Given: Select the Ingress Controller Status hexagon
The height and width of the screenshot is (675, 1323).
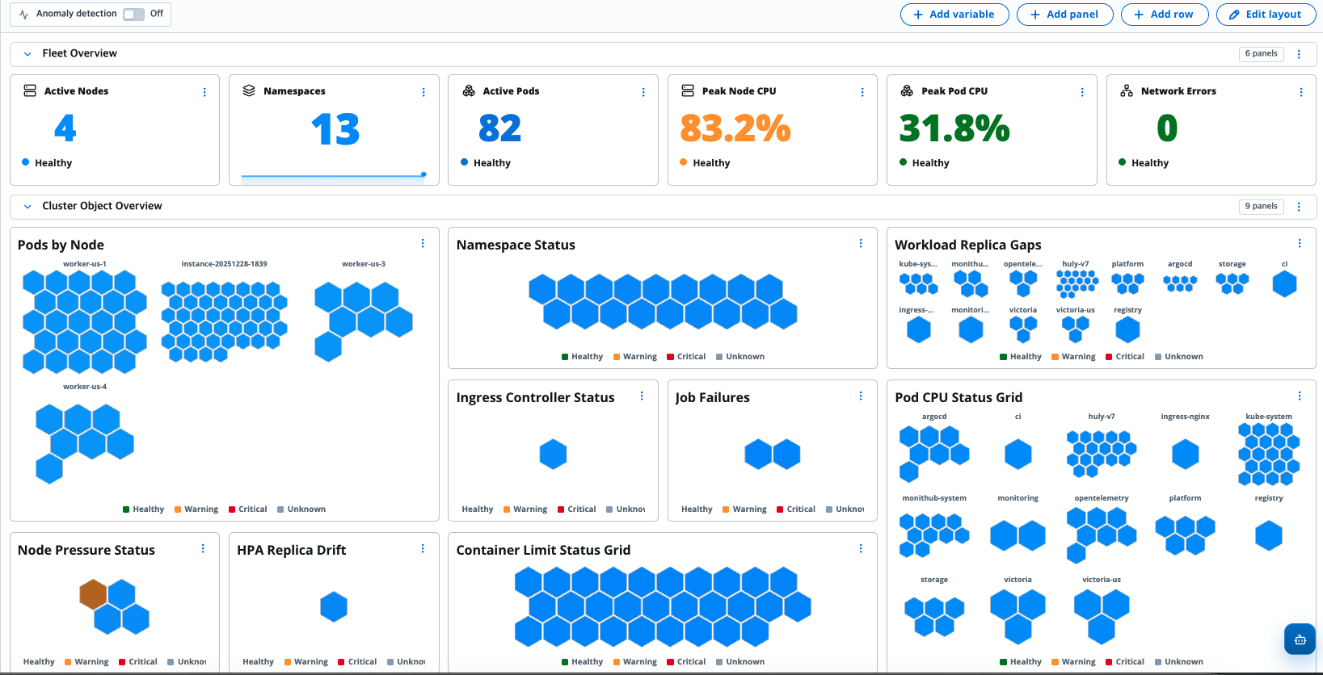Looking at the screenshot, I should (x=554, y=455).
